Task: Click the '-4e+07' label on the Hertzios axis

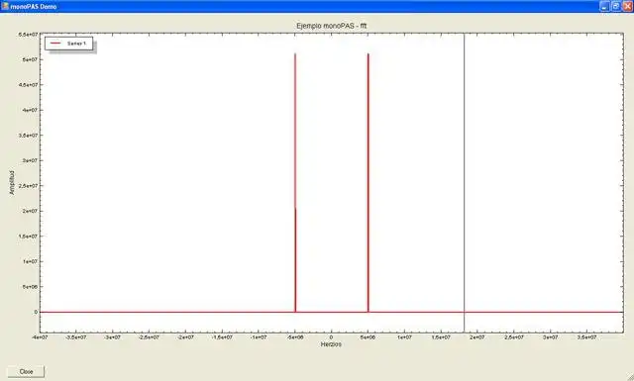Action: pos(40,336)
